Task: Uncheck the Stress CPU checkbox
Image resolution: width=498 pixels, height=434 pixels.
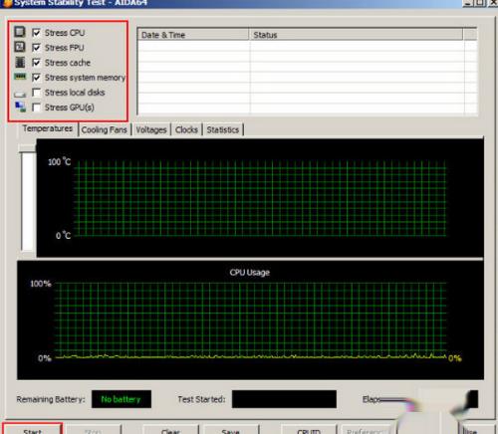Action: (x=36, y=33)
